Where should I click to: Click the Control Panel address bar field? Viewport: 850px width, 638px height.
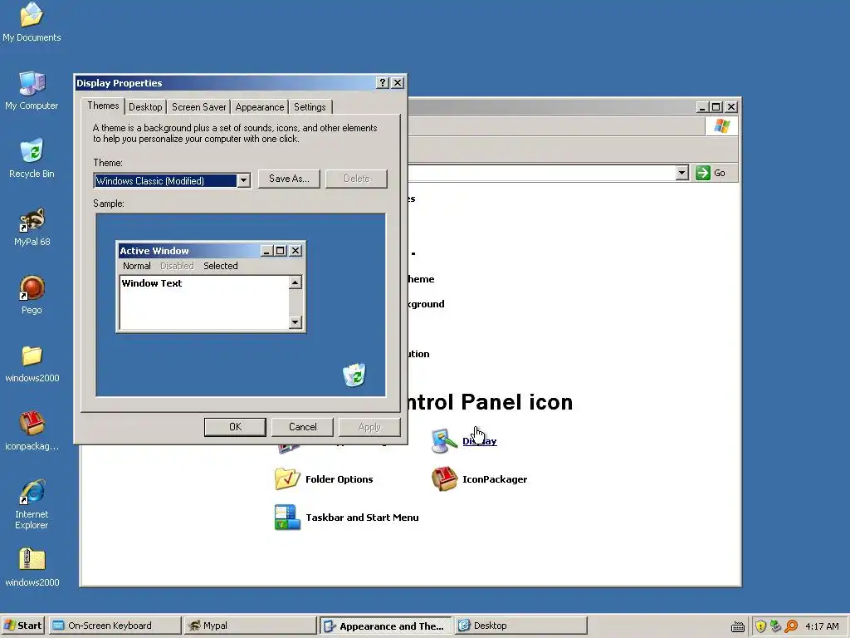point(541,173)
